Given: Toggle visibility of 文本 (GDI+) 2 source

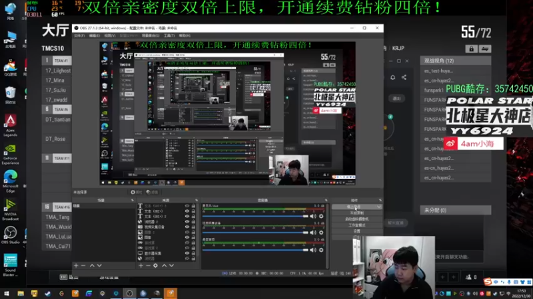Looking at the screenshot, I should point(187,217).
